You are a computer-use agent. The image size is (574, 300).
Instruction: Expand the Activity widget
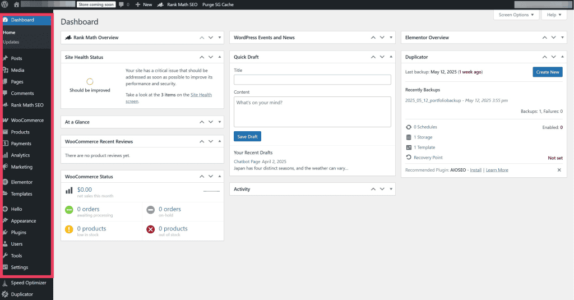(391, 189)
